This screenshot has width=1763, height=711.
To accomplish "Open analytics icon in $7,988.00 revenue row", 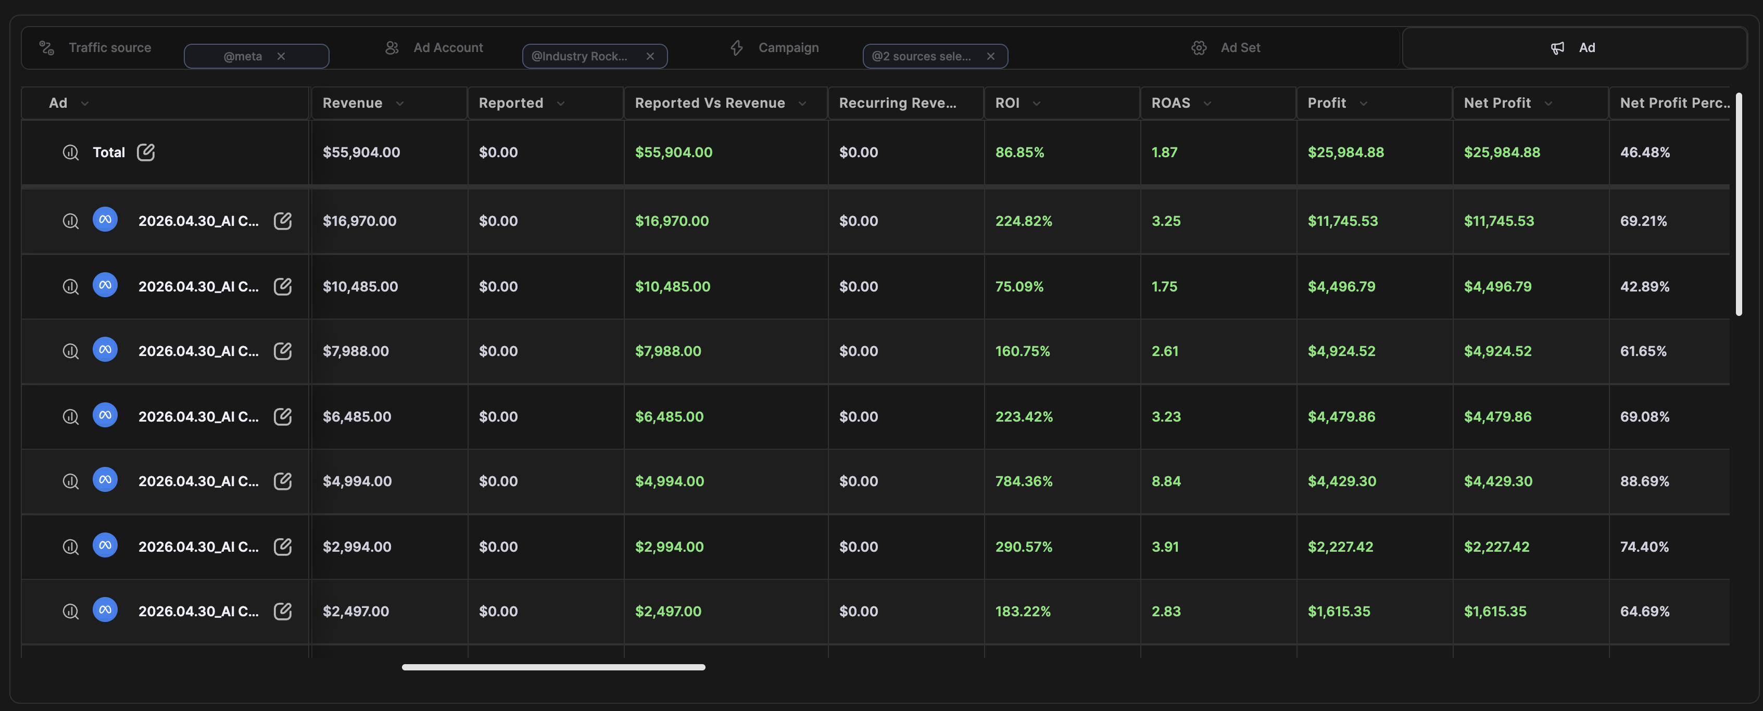I will (x=70, y=351).
